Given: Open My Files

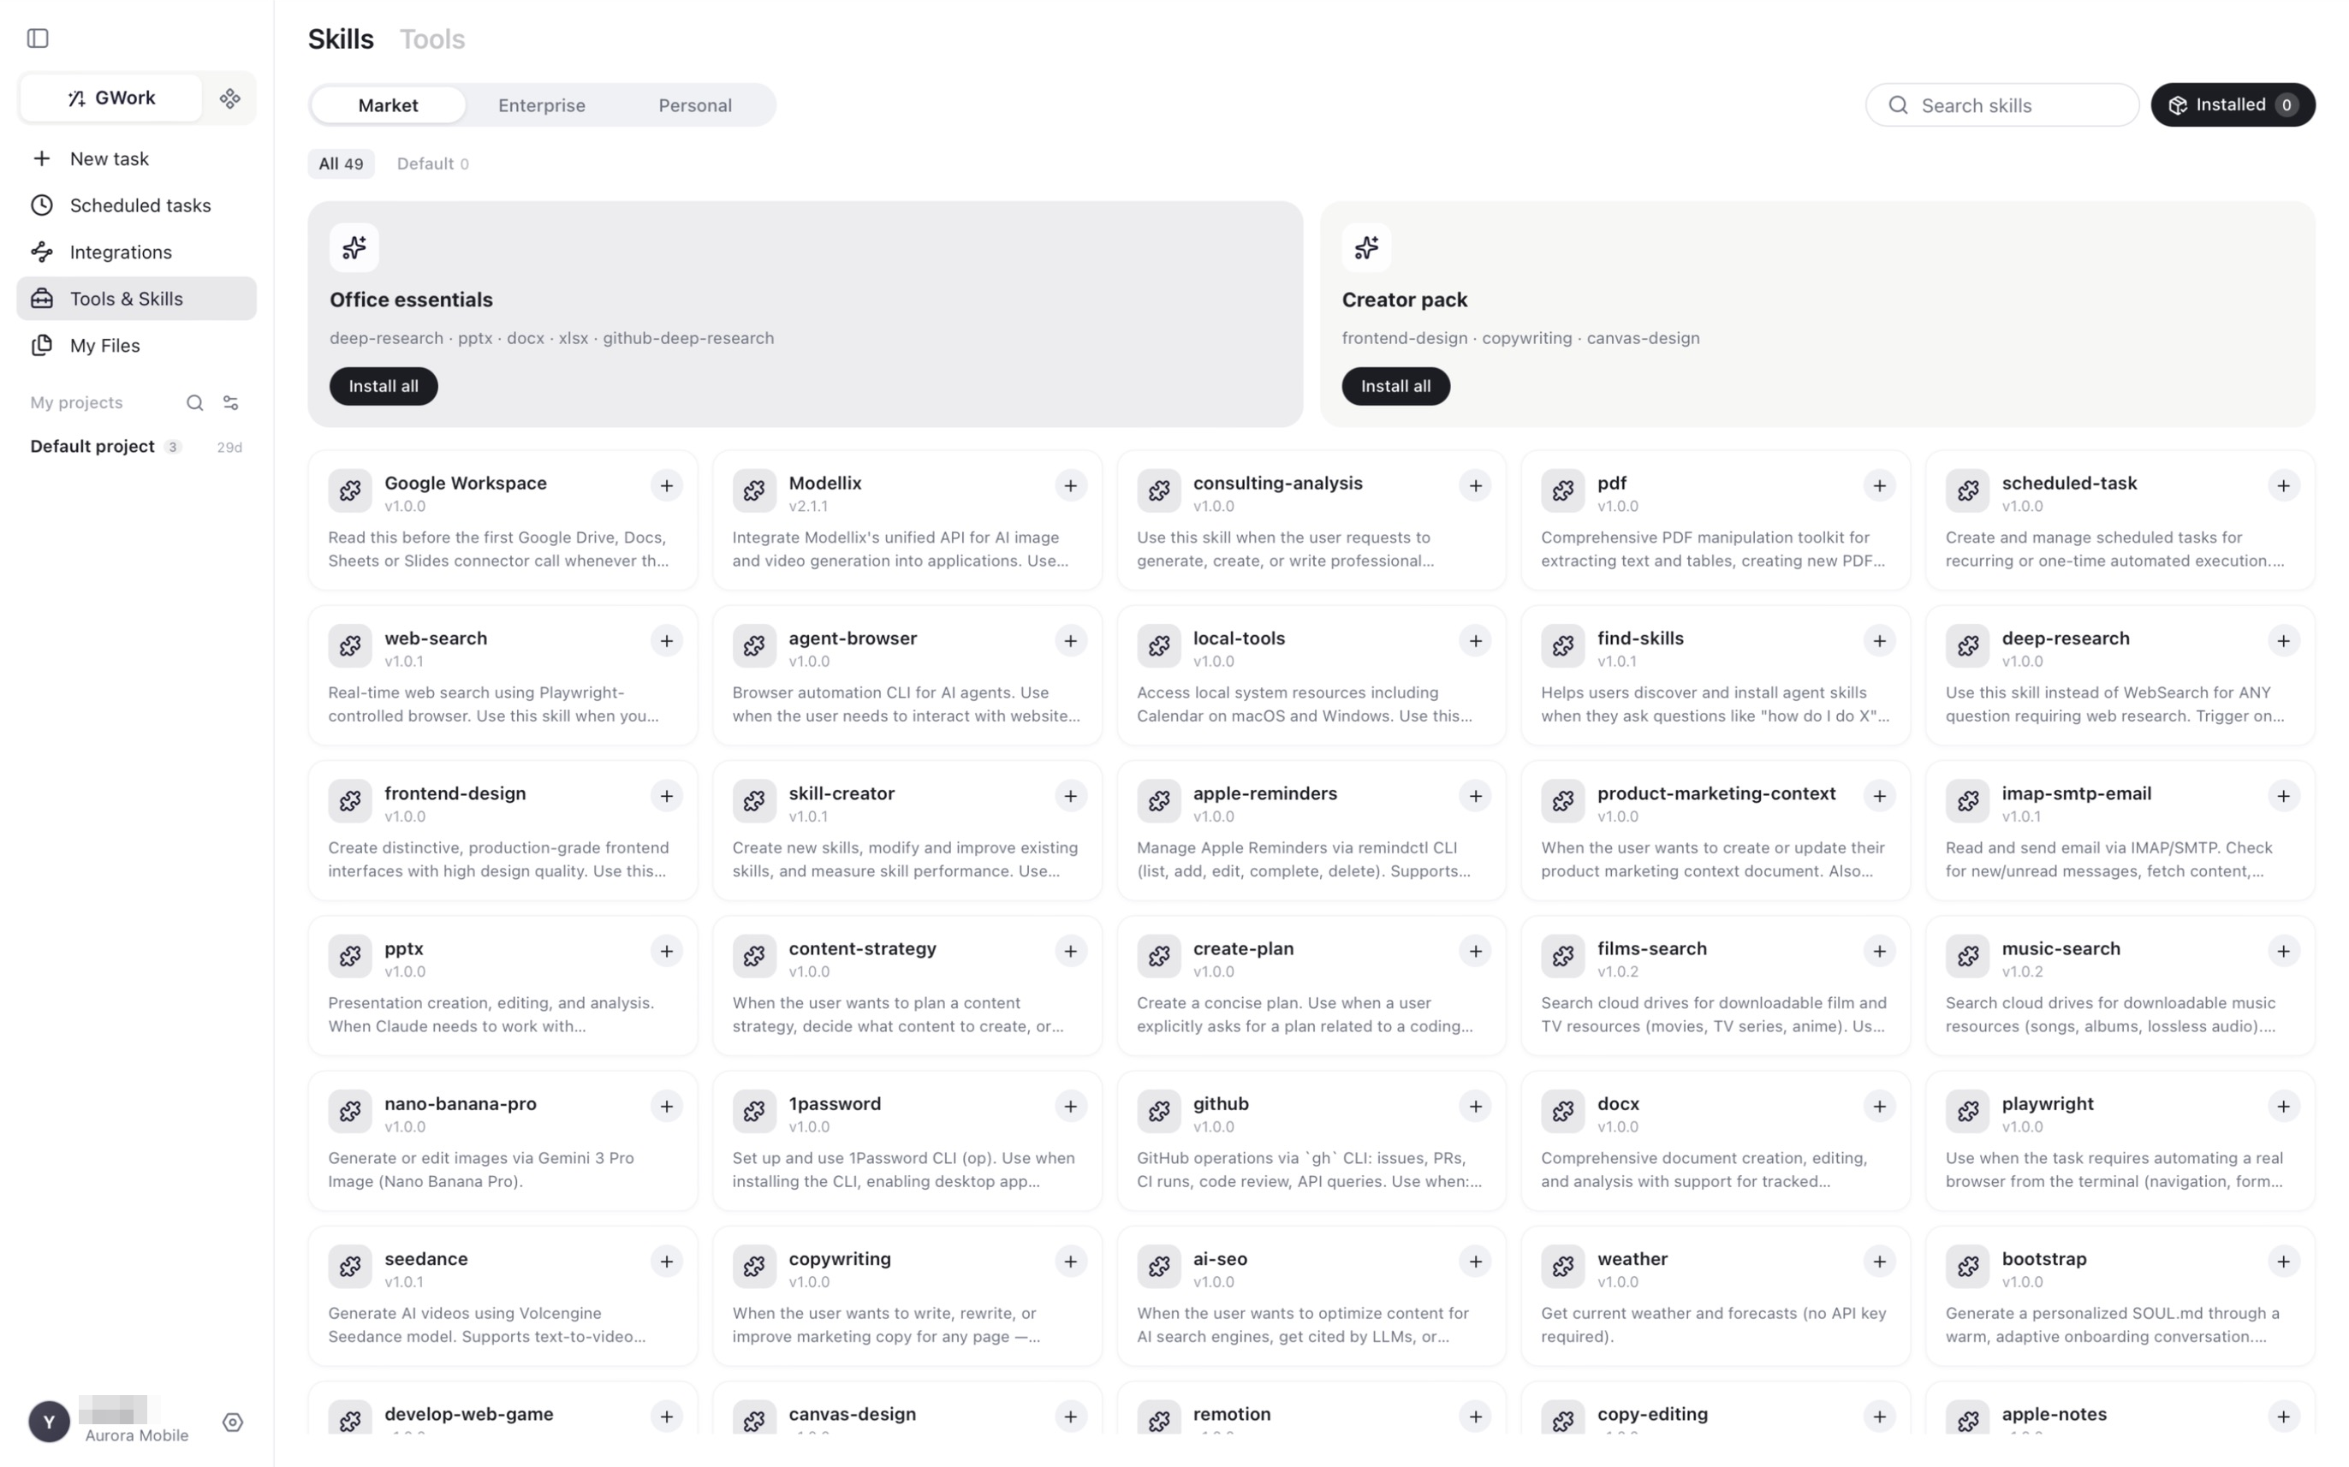Looking at the screenshot, I should pos(137,346).
